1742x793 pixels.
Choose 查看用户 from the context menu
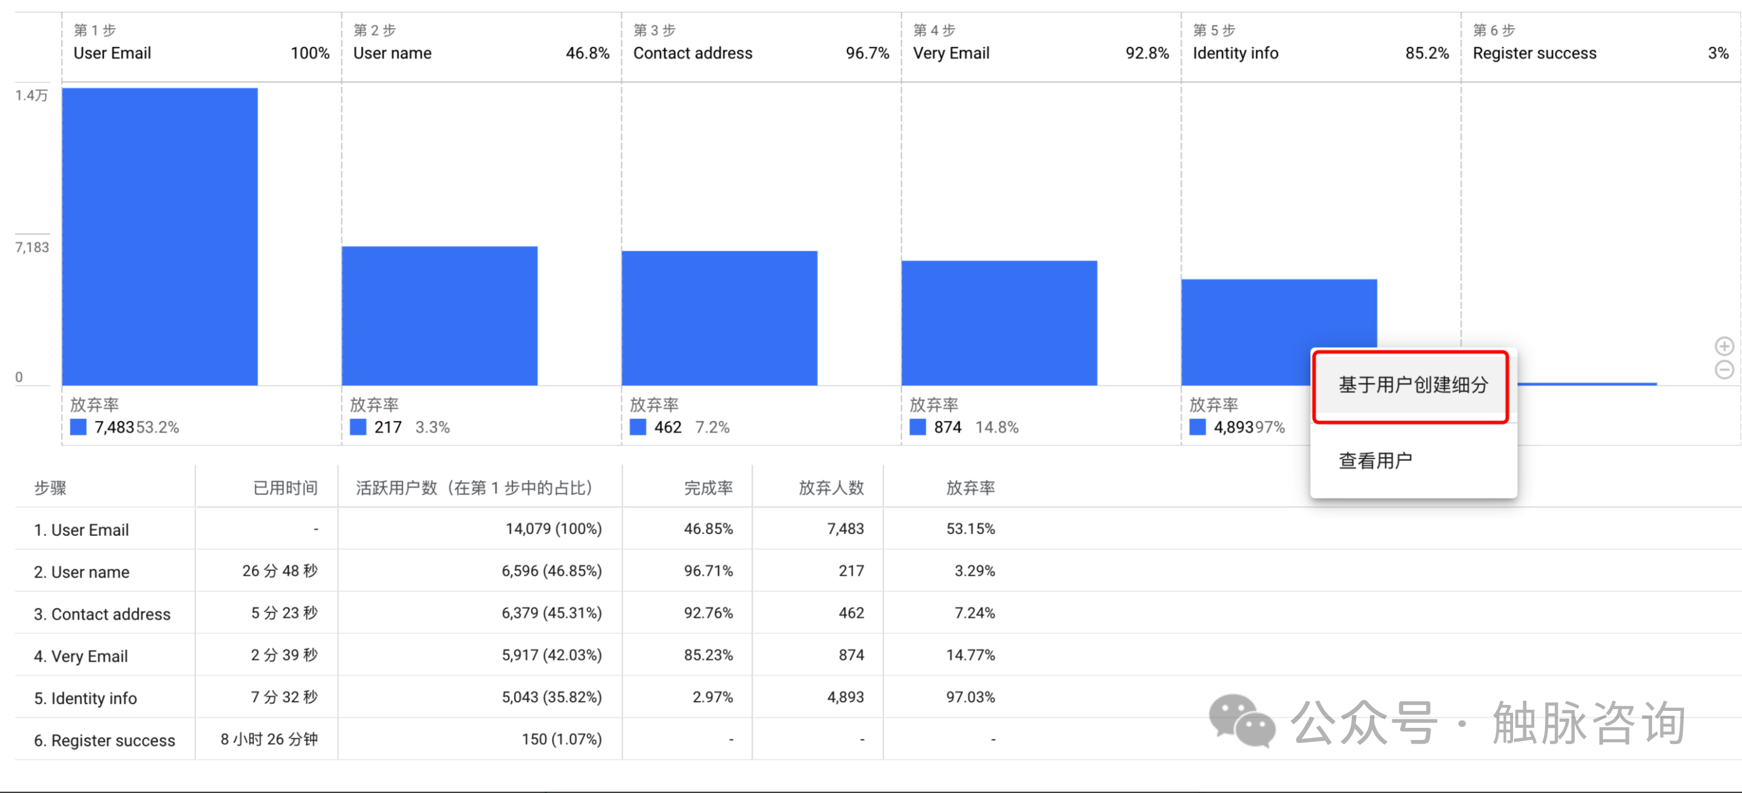(1375, 460)
